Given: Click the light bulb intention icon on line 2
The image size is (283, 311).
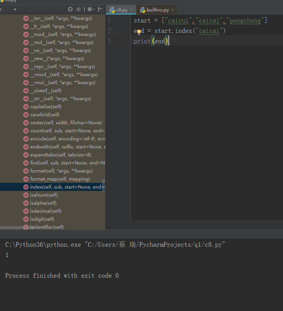Looking at the screenshot, I should [139, 31].
